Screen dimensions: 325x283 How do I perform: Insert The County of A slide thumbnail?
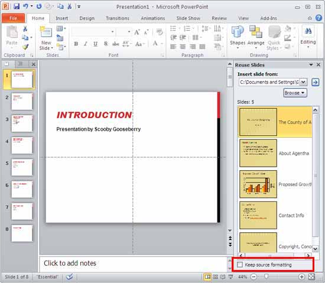click(258, 122)
